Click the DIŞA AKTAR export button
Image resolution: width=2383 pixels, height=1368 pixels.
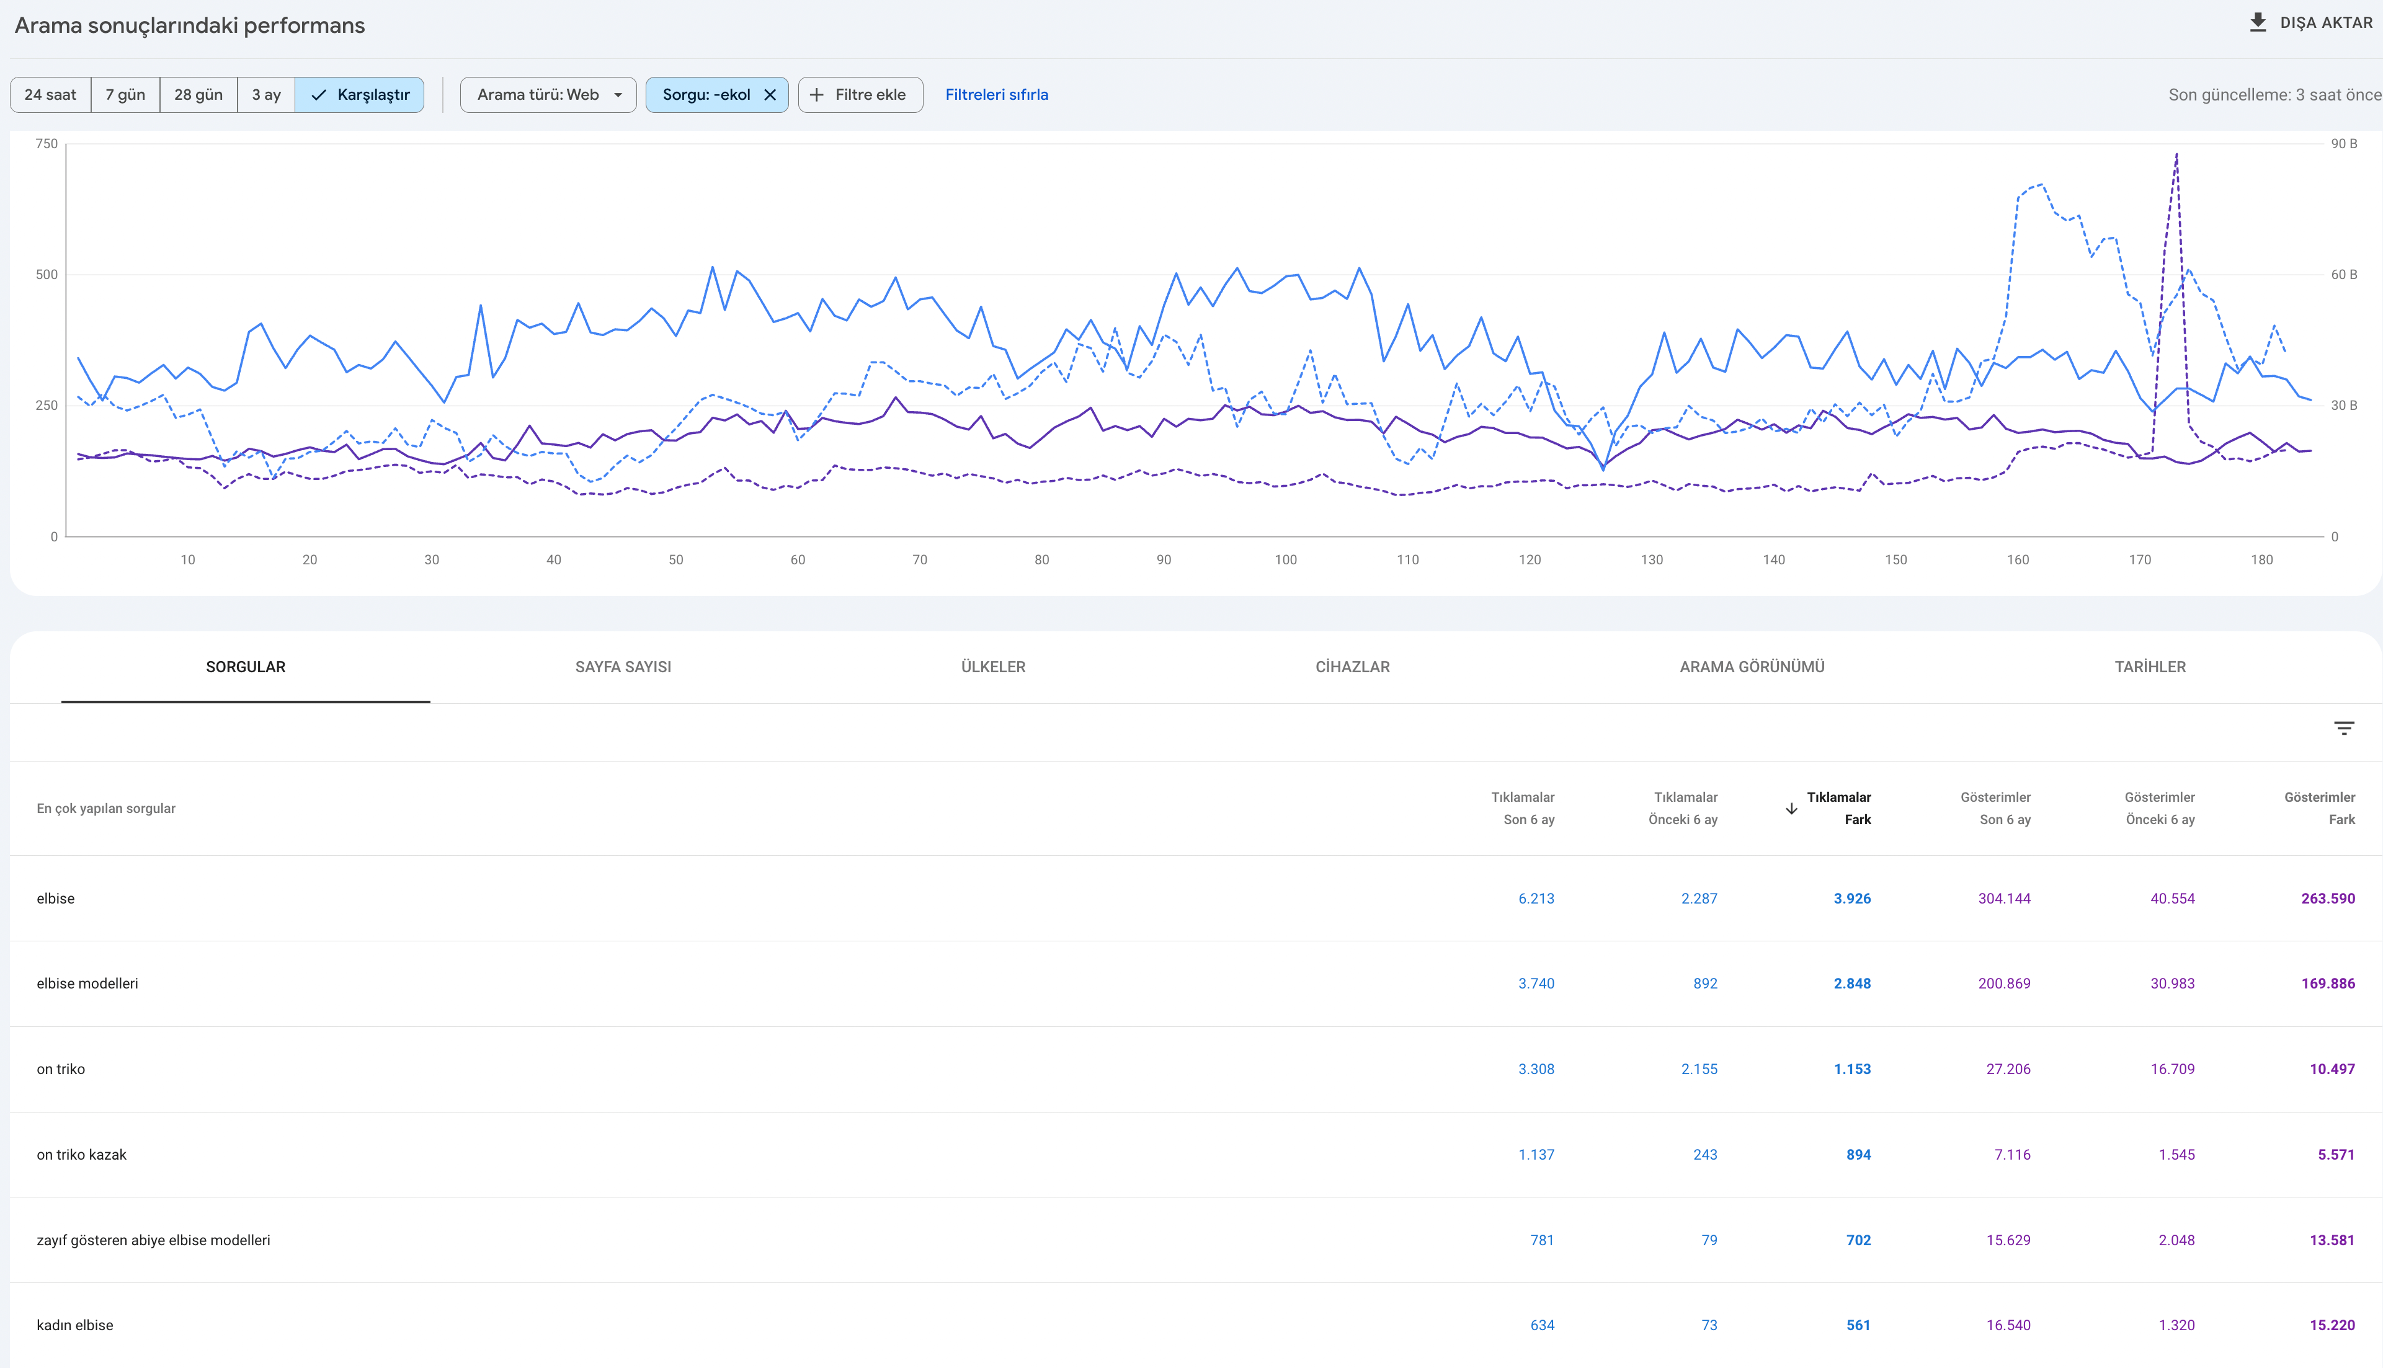pyautogui.click(x=2310, y=22)
